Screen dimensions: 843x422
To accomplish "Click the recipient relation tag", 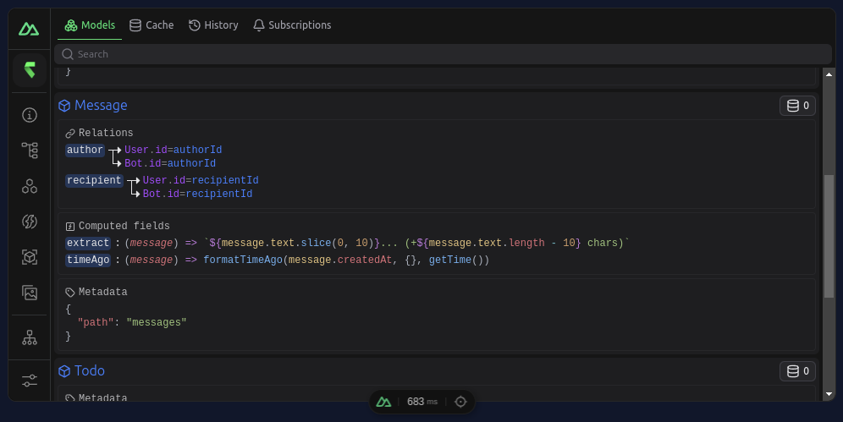I will pyautogui.click(x=94, y=180).
